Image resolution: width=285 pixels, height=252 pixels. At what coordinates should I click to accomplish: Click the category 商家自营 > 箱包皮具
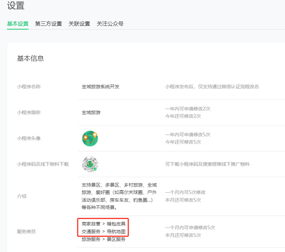pos(103,224)
